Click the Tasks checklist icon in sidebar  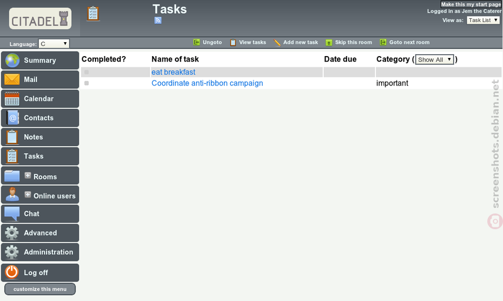(x=12, y=156)
